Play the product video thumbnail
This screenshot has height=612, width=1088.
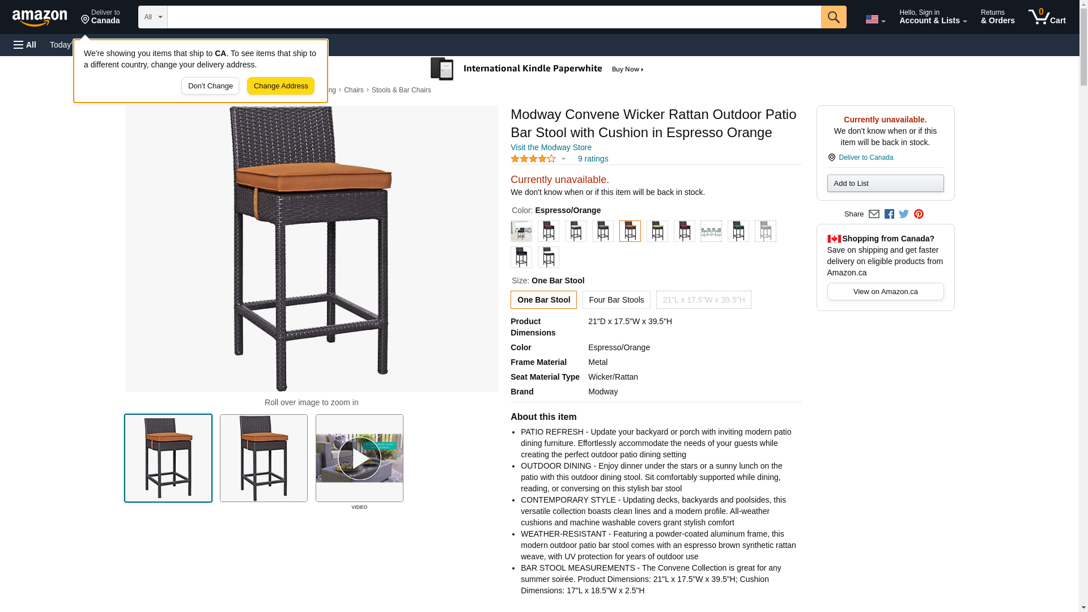(359, 458)
